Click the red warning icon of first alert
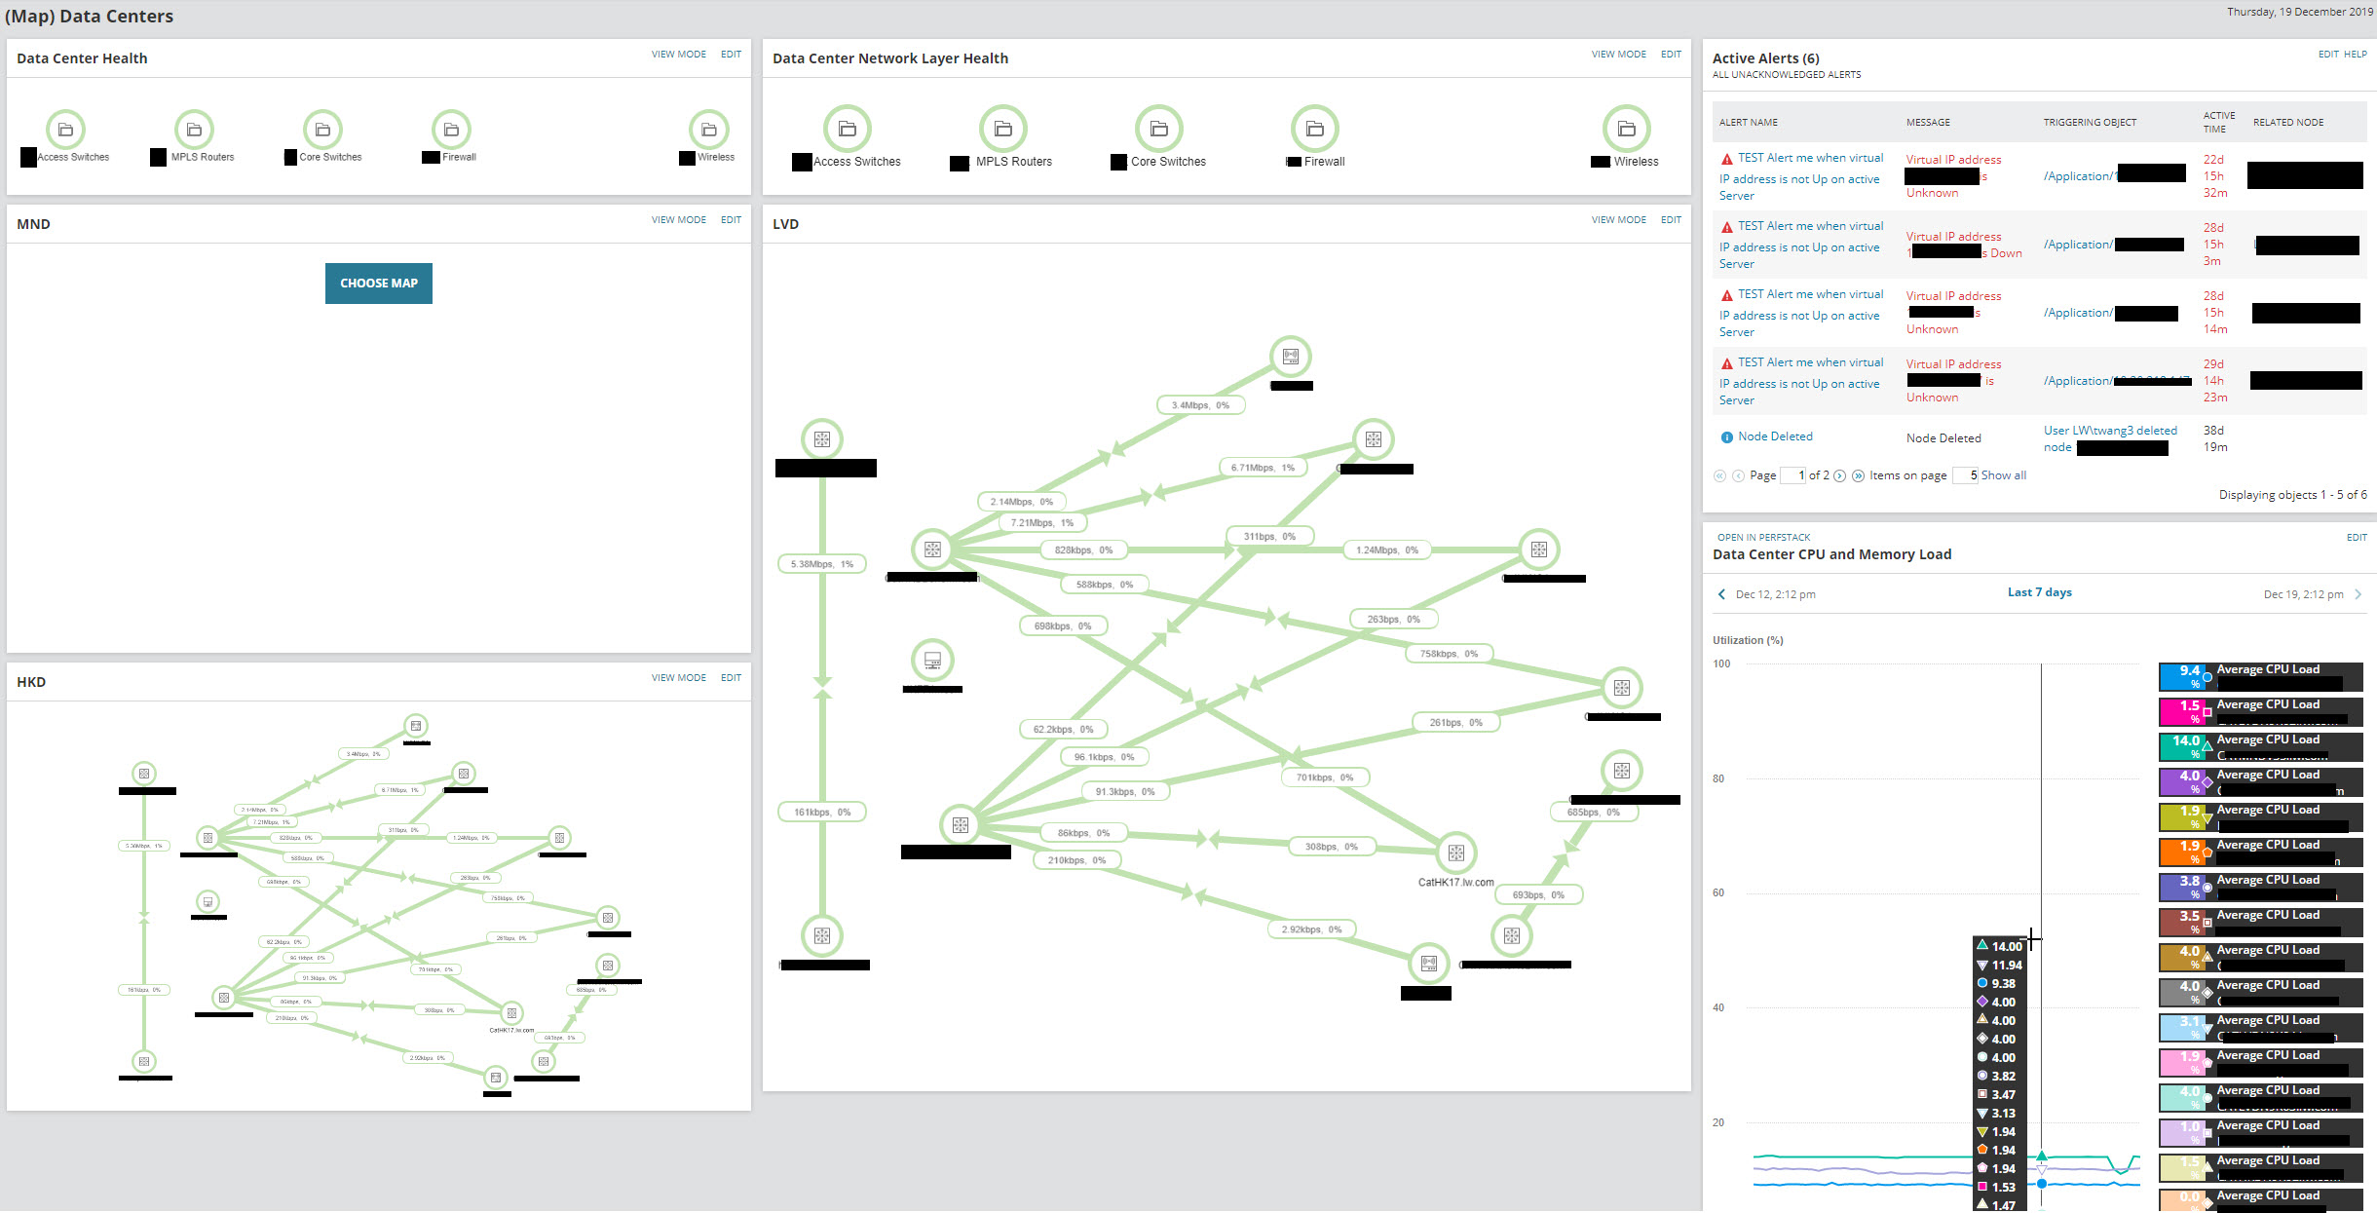This screenshot has height=1213, width=2377. (1726, 159)
